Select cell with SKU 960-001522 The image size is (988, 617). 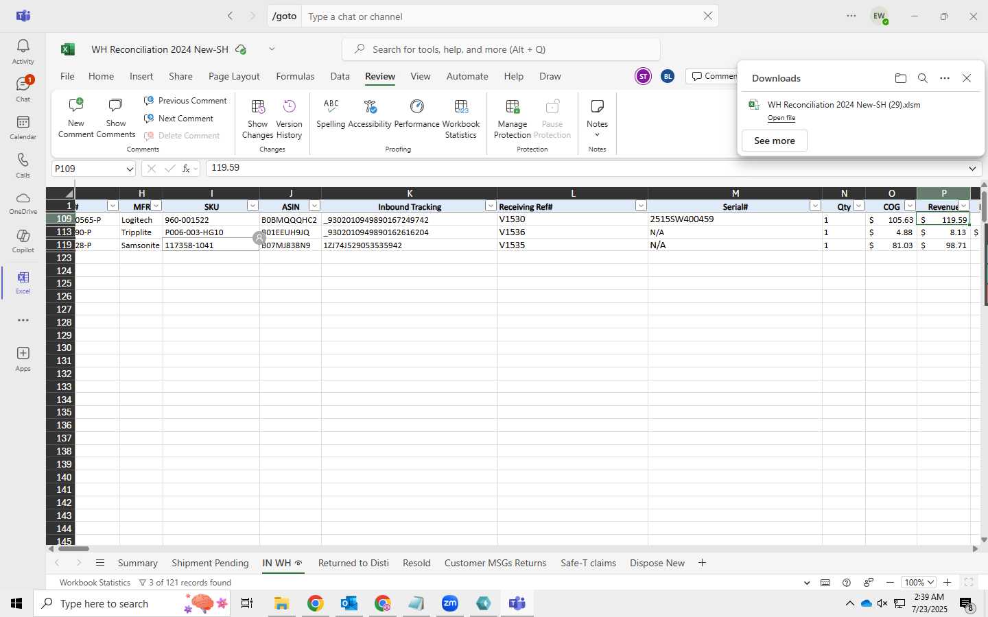(211, 219)
